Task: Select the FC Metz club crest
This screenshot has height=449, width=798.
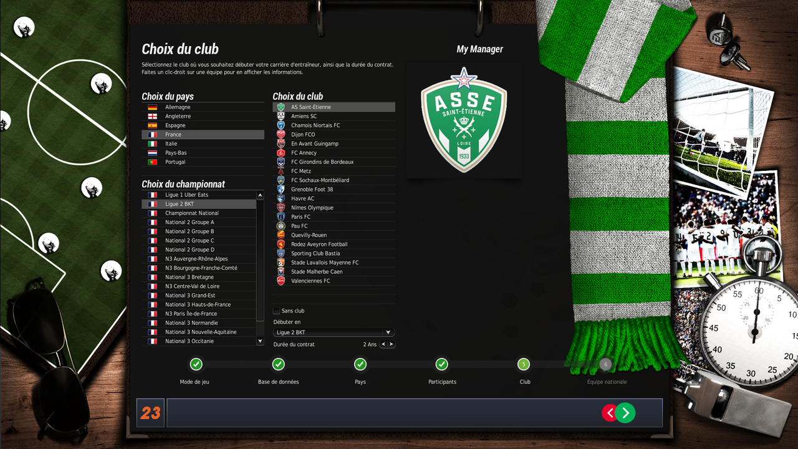Action: [x=281, y=171]
